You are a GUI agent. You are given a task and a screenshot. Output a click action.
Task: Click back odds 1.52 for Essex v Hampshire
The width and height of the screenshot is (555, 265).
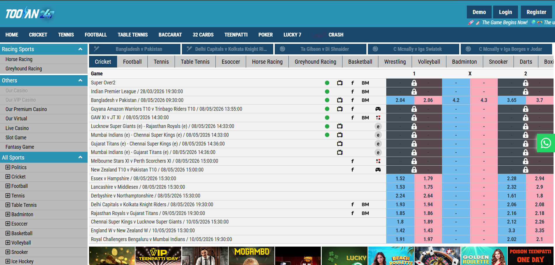pyautogui.click(x=400, y=179)
